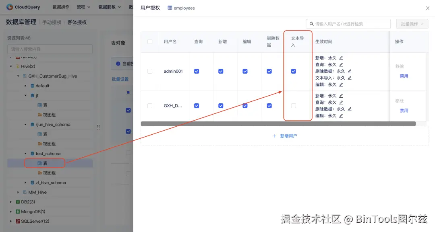
Task: Click the horizontal table scrollbar
Action: pyautogui.click(x=278, y=124)
